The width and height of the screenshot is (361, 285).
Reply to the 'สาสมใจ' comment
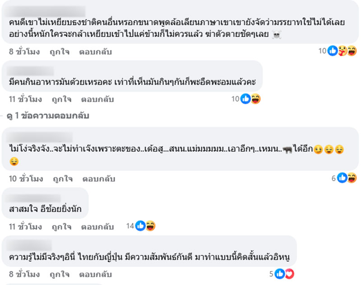coord(97,227)
